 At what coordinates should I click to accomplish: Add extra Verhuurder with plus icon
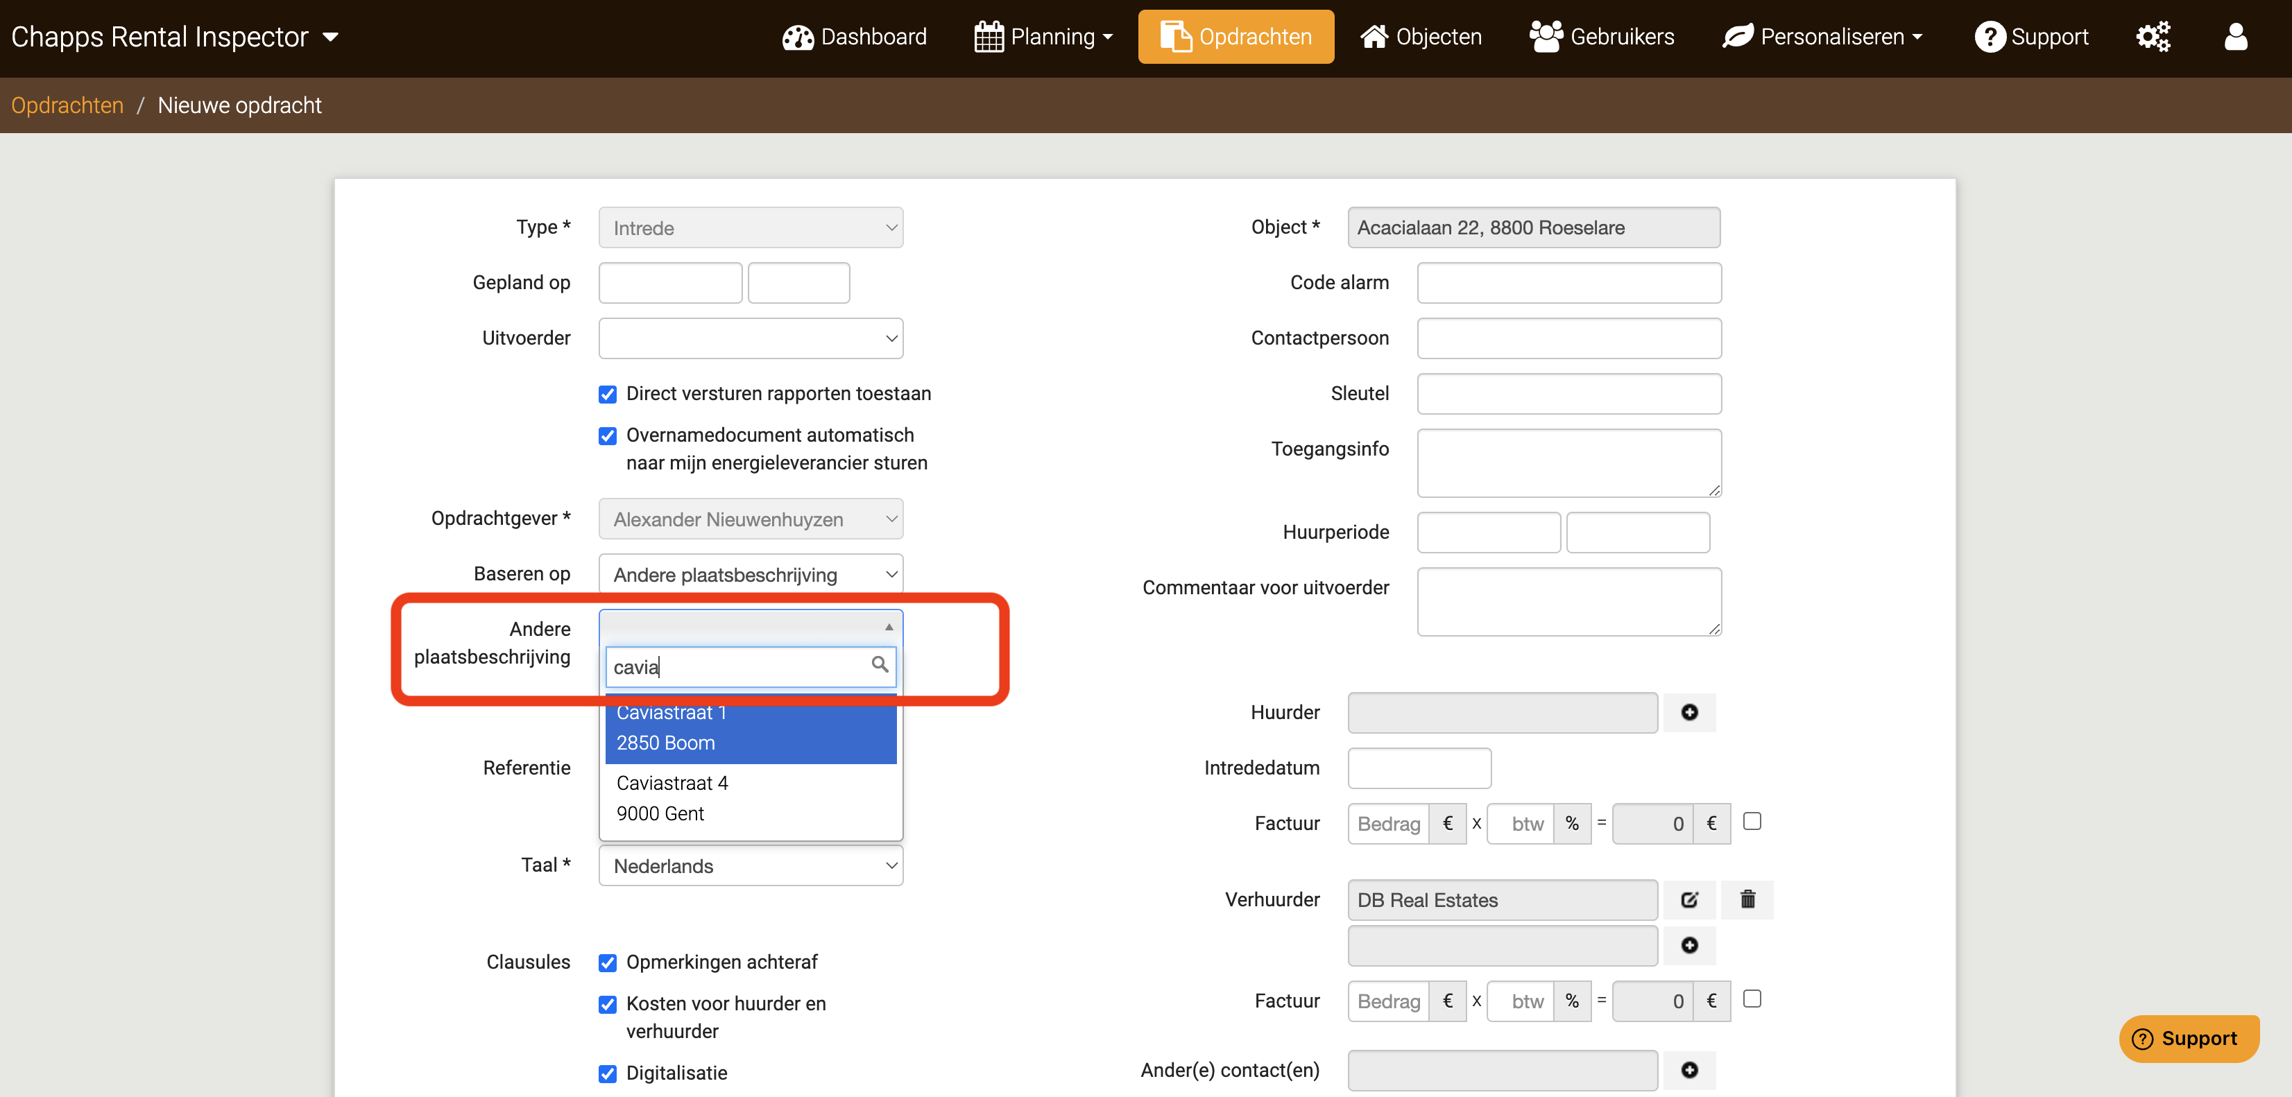1688,945
